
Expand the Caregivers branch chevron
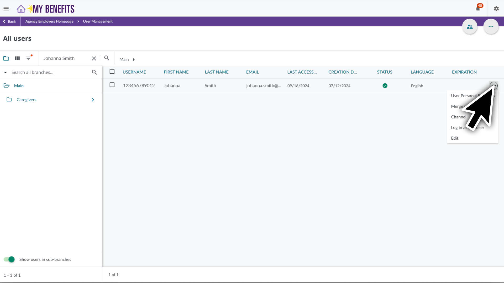92,100
